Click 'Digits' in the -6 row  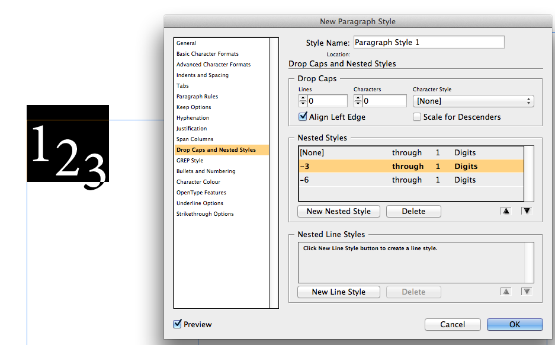[x=465, y=180]
